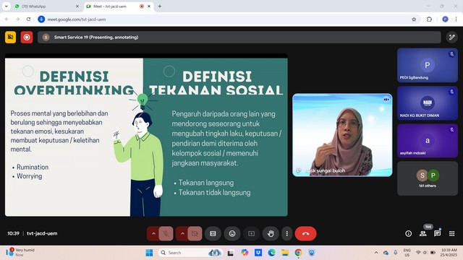Open the 161 others participant tile
The width and height of the screenshot is (463, 260).
(x=428, y=178)
